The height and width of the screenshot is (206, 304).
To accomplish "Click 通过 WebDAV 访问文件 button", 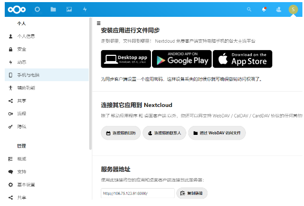I will pos(217,133).
